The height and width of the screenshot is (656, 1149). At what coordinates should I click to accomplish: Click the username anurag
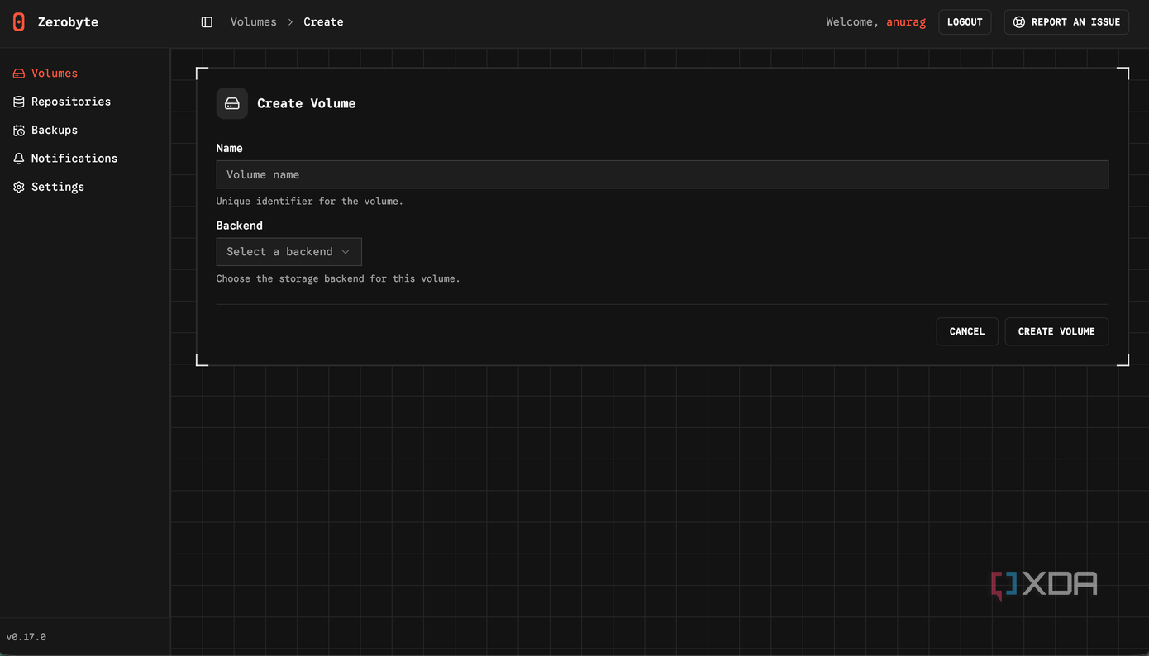906,22
